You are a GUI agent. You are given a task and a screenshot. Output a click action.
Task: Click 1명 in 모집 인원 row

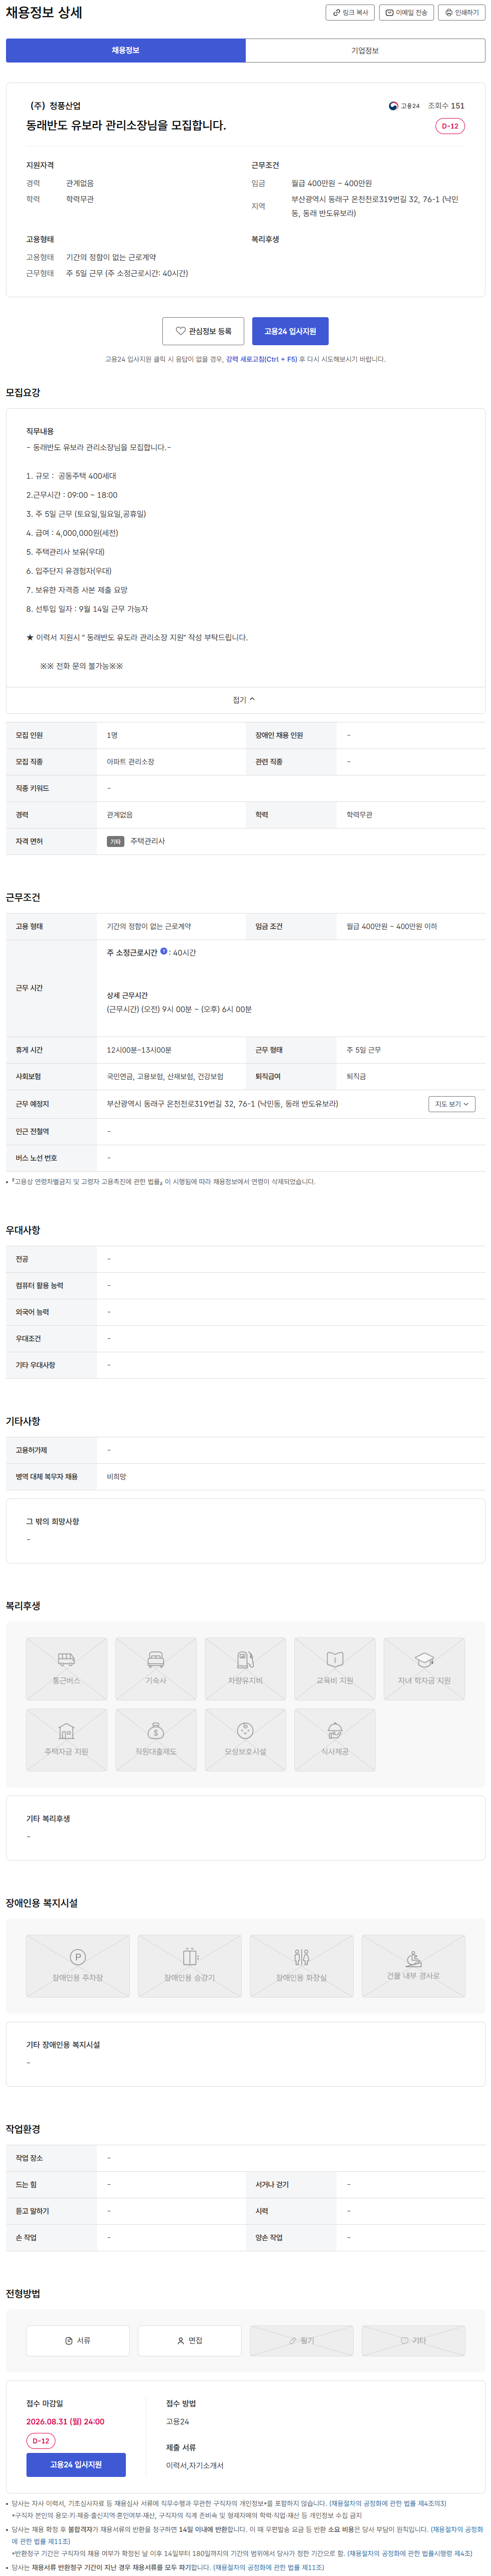click(112, 735)
